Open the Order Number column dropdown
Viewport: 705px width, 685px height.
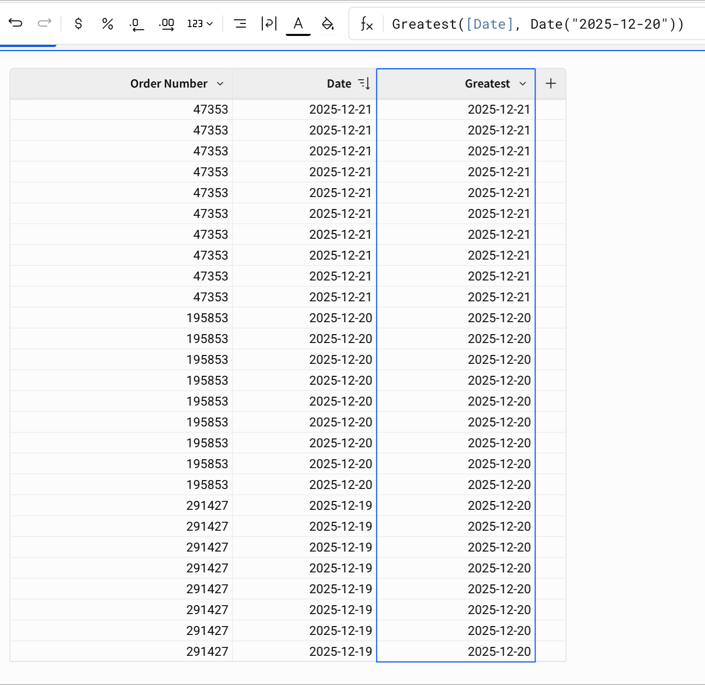pyautogui.click(x=220, y=83)
